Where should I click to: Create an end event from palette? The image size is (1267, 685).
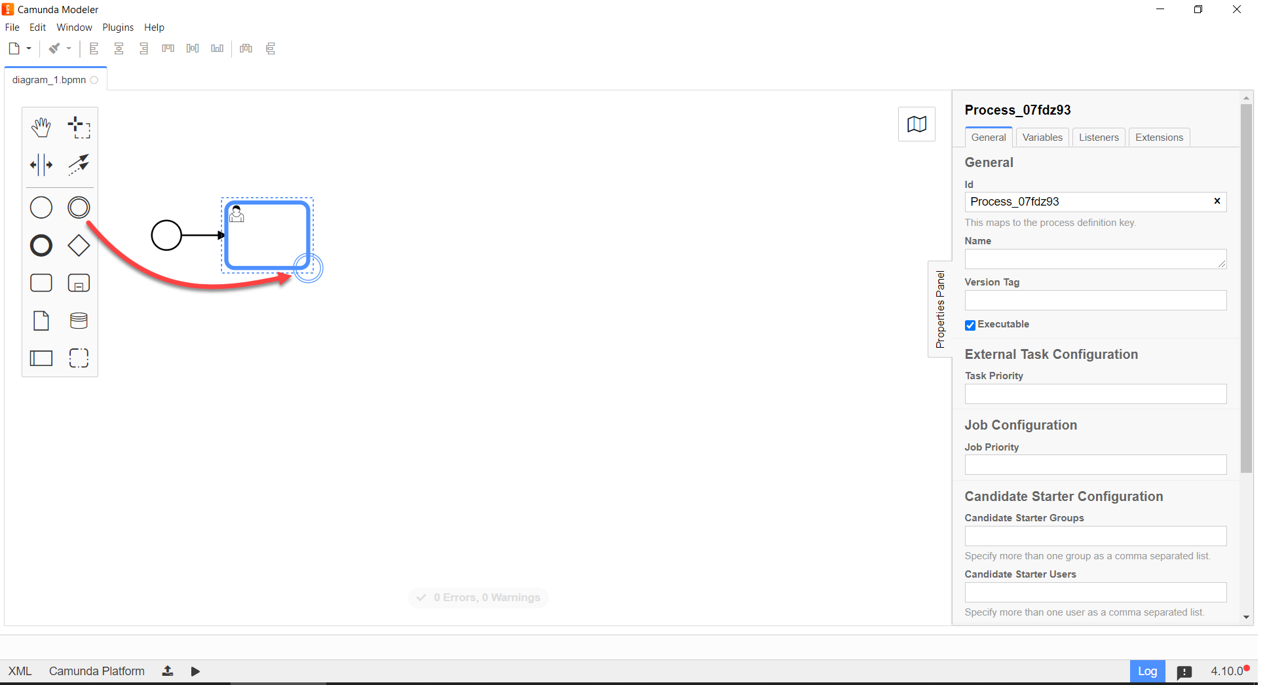pyautogui.click(x=41, y=246)
